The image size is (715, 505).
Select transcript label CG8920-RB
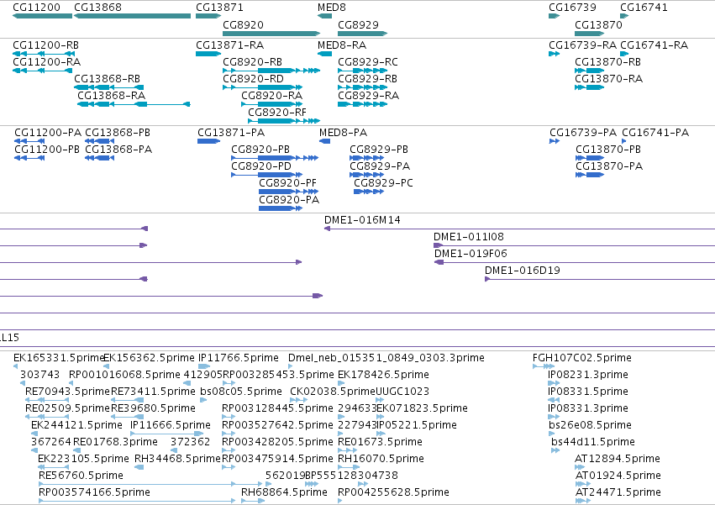click(252, 62)
